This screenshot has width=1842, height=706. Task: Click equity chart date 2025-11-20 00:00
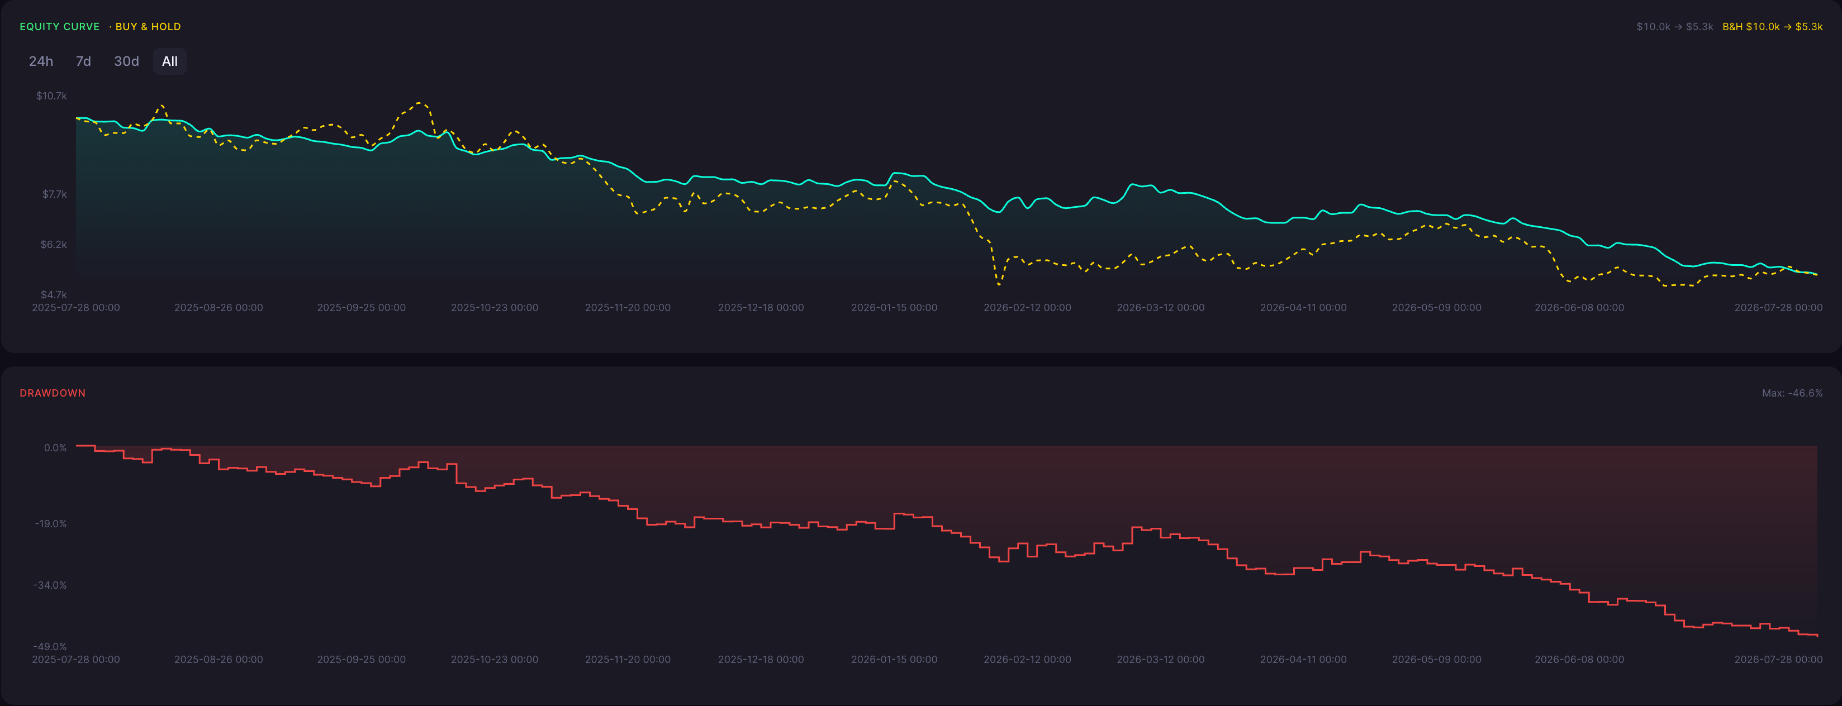(x=628, y=308)
